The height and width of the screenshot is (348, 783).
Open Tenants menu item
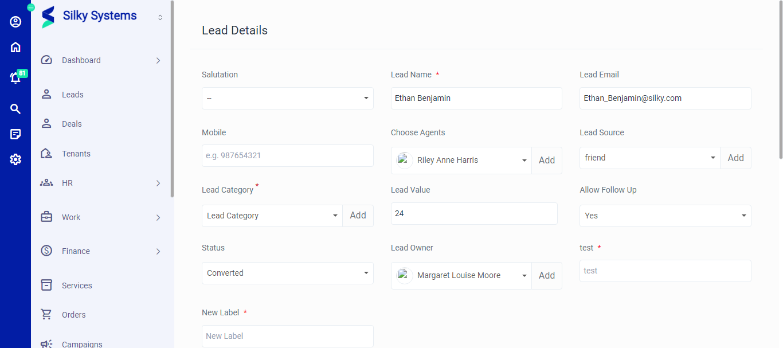(76, 154)
